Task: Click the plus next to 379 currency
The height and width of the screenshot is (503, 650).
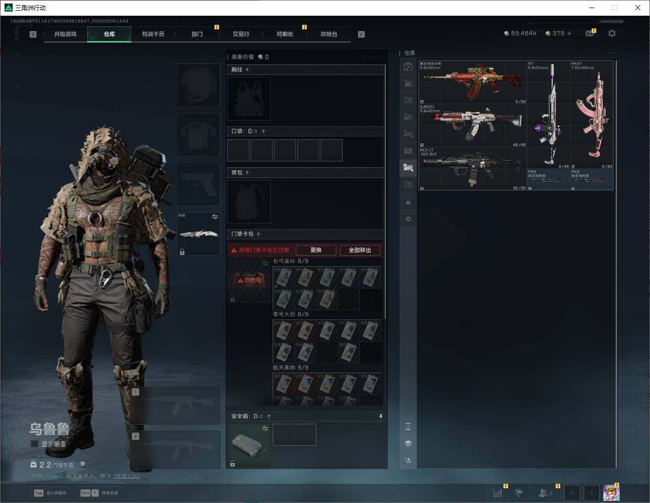Action: (569, 33)
